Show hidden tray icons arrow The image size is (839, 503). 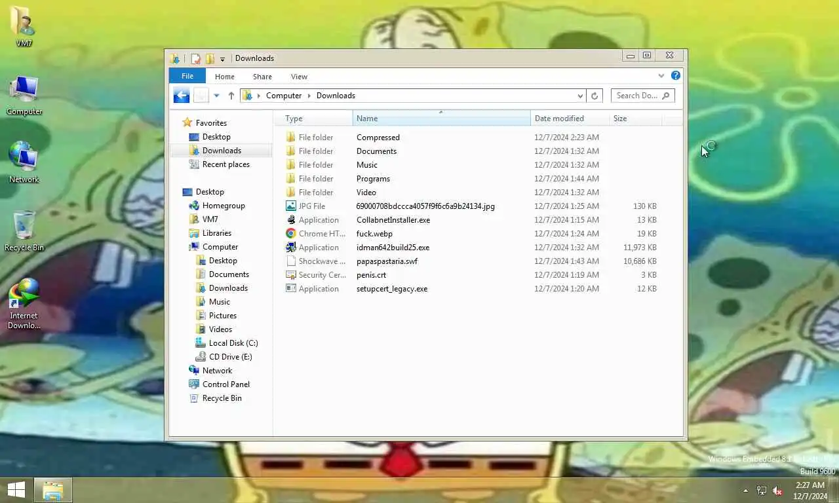click(x=745, y=491)
